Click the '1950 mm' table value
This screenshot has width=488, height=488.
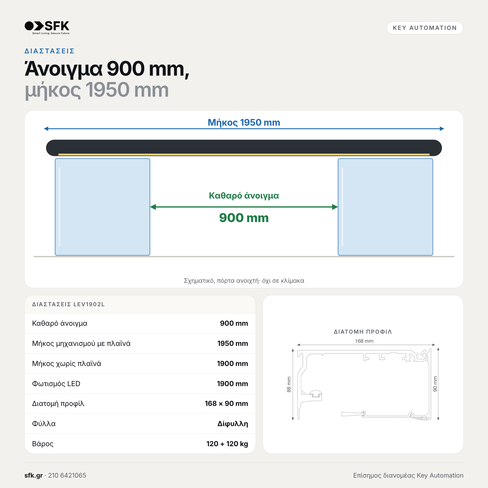point(233,343)
